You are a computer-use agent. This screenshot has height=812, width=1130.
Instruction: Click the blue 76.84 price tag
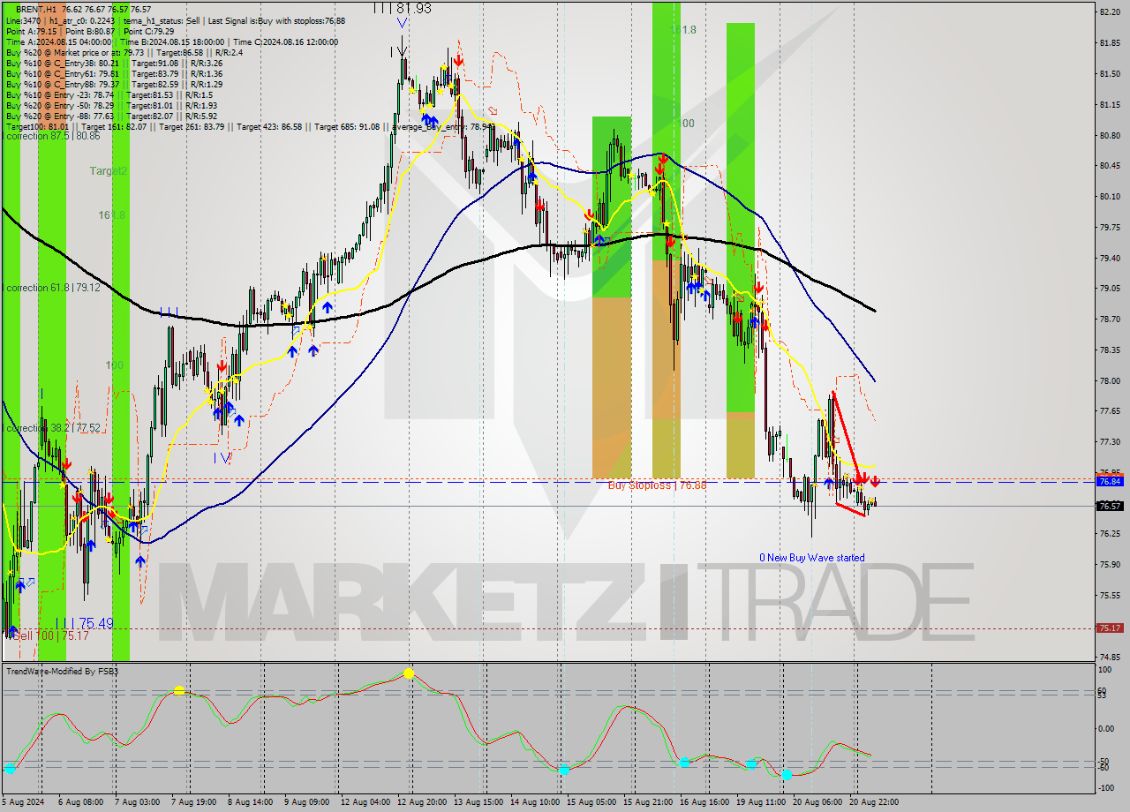click(1109, 481)
